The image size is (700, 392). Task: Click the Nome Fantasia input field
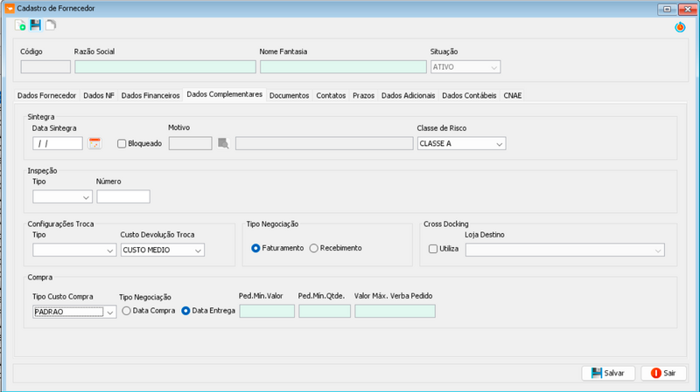click(x=343, y=67)
